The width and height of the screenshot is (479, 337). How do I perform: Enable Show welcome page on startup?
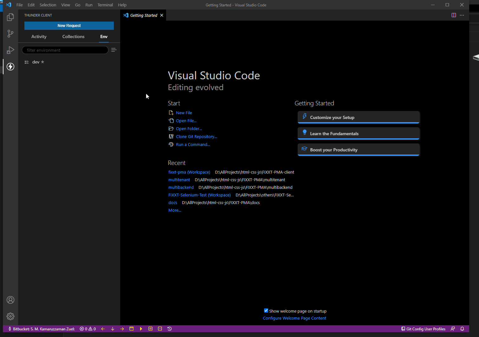[x=266, y=311]
